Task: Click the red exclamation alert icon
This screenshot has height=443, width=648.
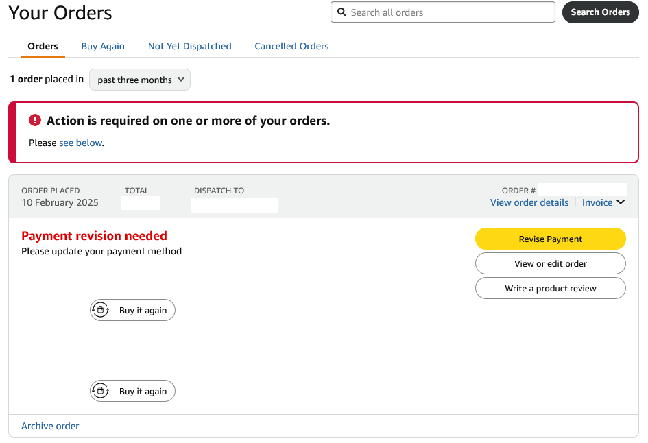Action: tap(35, 121)
